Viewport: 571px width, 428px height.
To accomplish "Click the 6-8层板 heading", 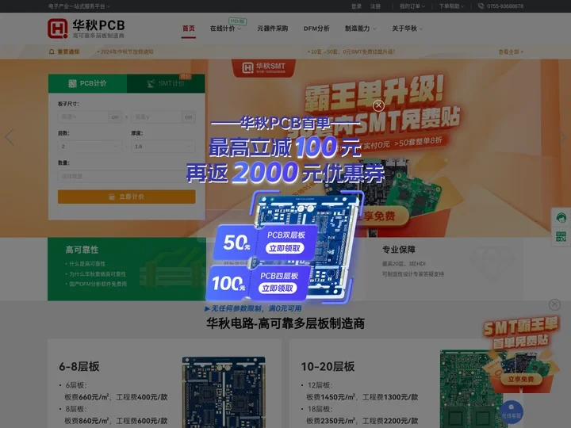I will tap(79, 366).
